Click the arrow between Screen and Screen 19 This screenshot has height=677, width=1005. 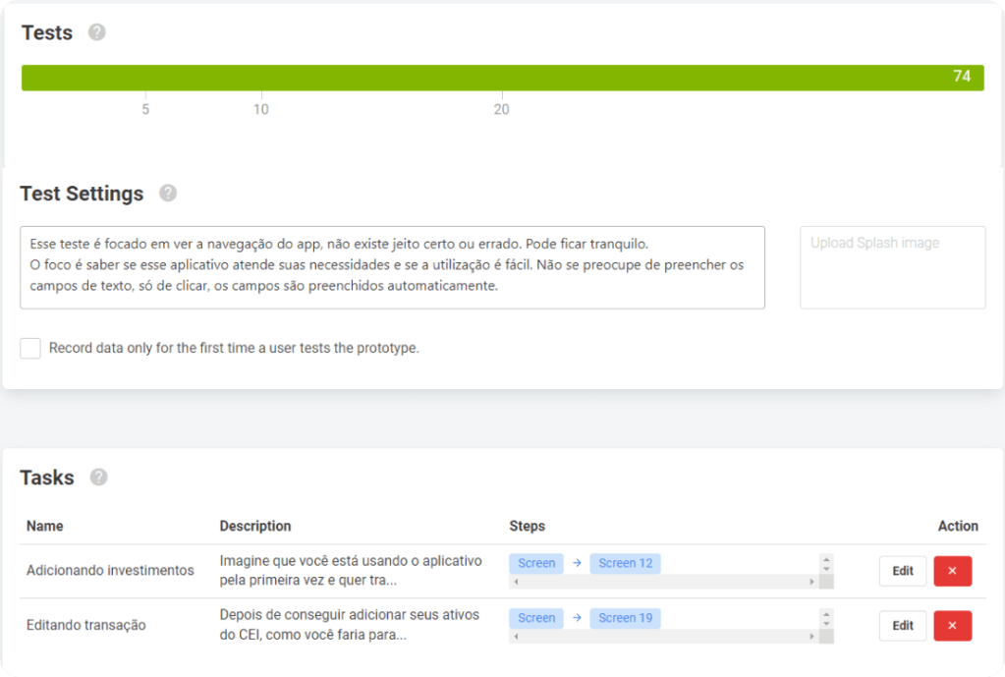click(x=577, y=618)
